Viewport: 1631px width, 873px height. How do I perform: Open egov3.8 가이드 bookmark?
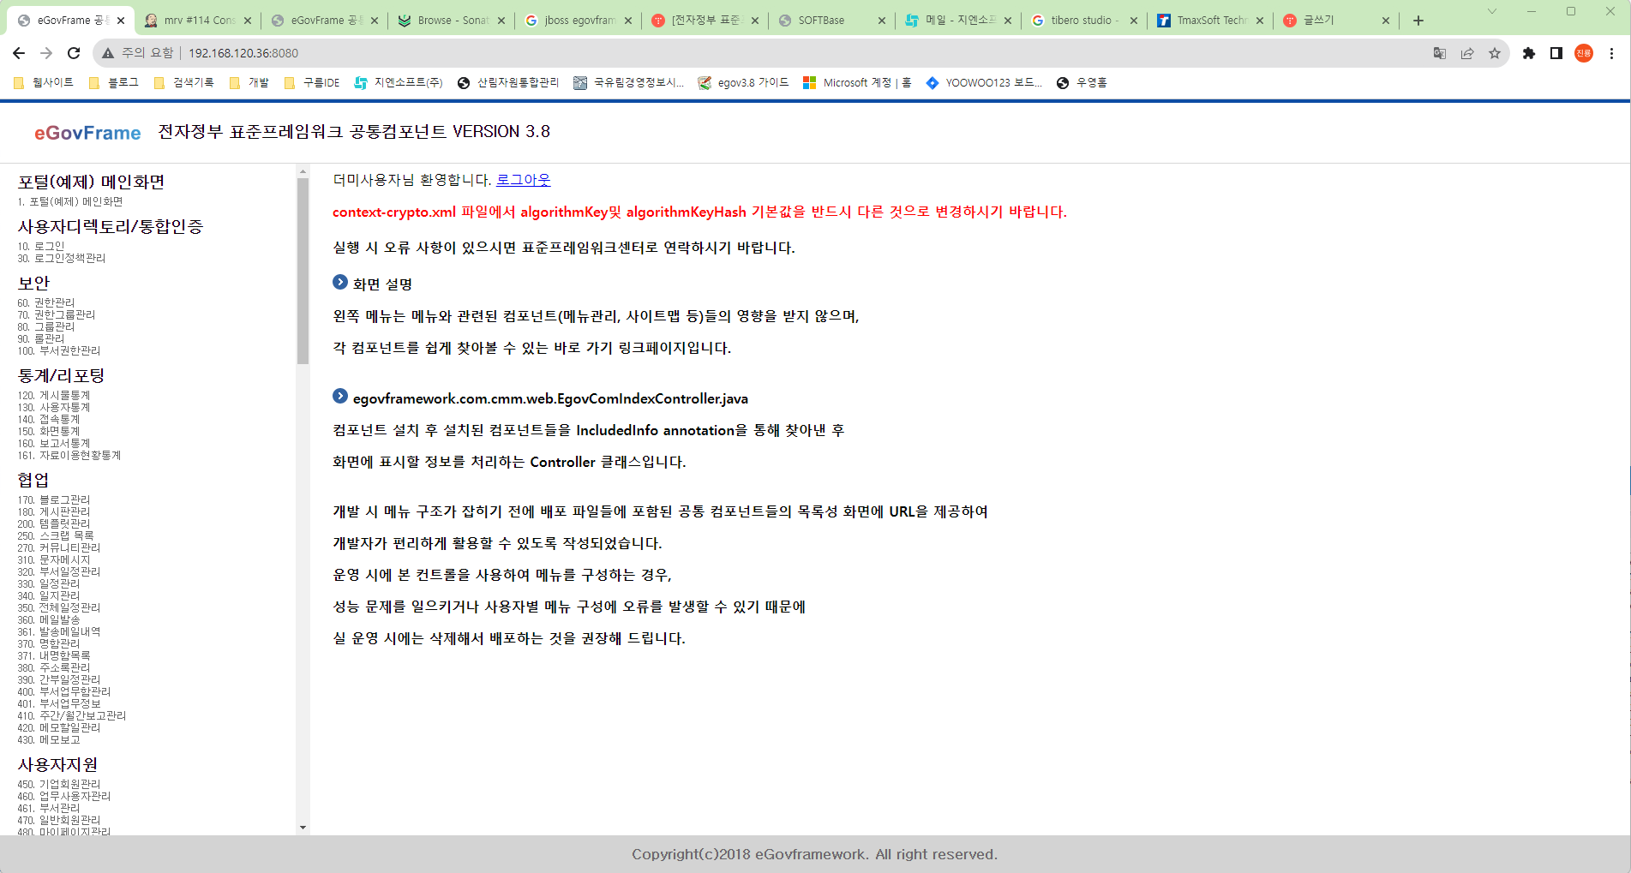(743, 82)
